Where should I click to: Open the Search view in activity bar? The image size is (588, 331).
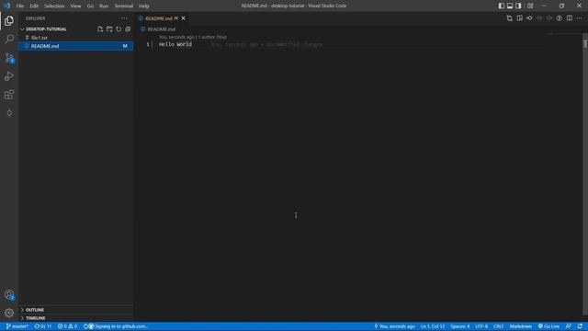(9, 39)
